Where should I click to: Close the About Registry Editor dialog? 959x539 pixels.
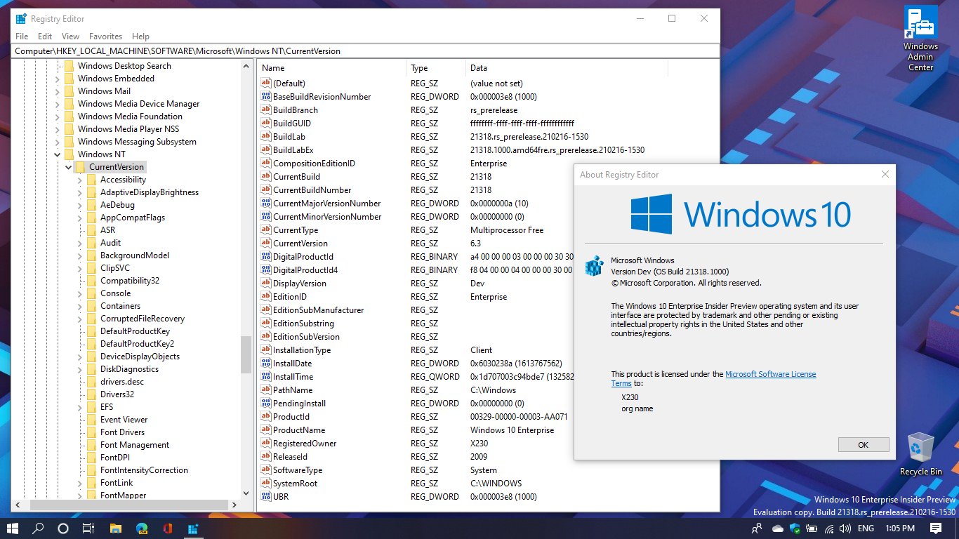point(885,175)
